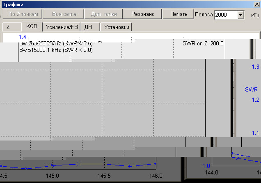Click the Полоса field showing 2000

(x=225, y=15)
